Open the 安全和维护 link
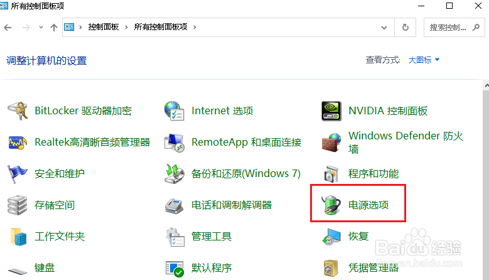 pos(60,174)
